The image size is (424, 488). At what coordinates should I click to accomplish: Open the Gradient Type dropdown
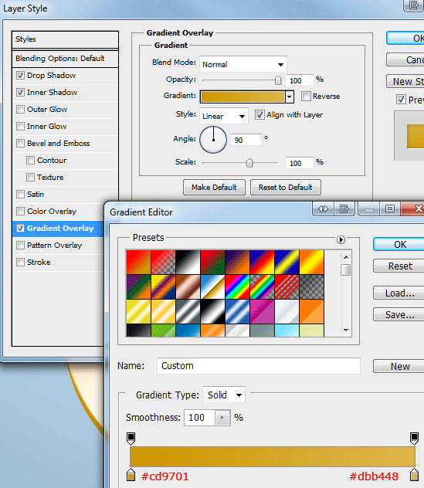click(224, 395)
